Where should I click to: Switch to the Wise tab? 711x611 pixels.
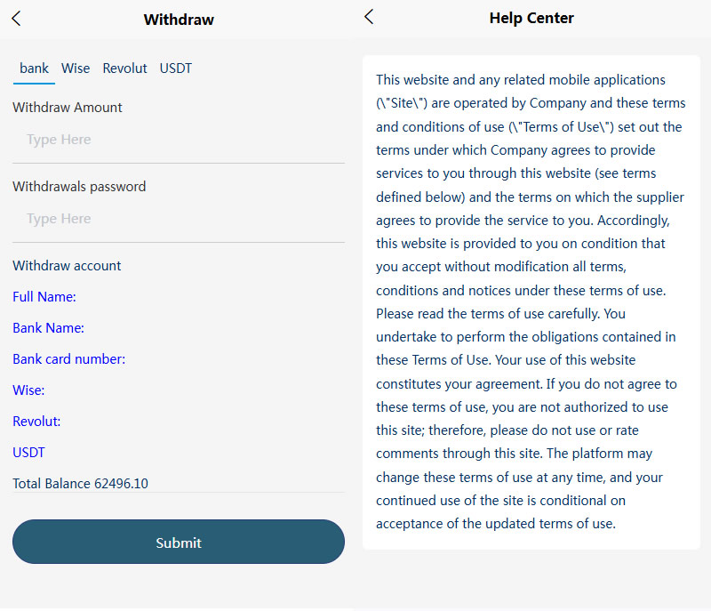(x=76, y=68)
